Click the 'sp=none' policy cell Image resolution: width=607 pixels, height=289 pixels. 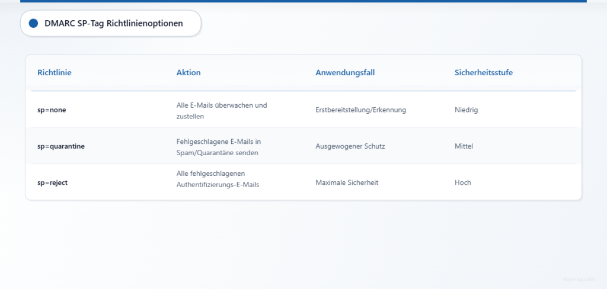[52, 110]
